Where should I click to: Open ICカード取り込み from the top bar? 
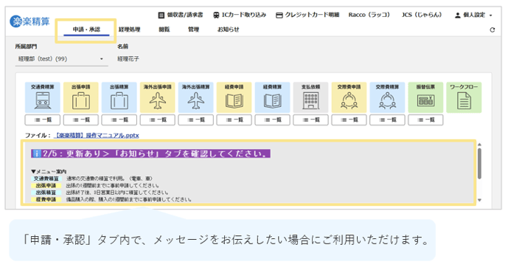[x=240, y=15]
